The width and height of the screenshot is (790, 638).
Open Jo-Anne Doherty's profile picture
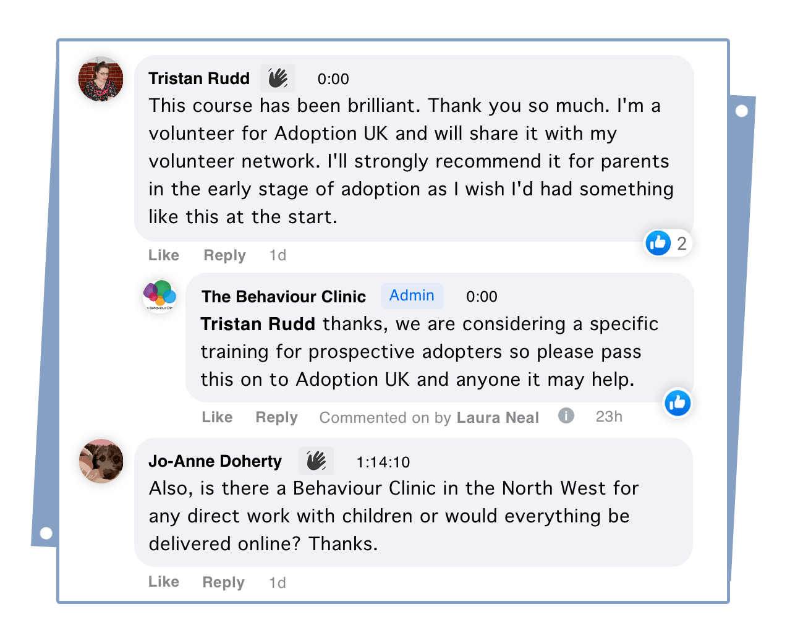point(101,461)
